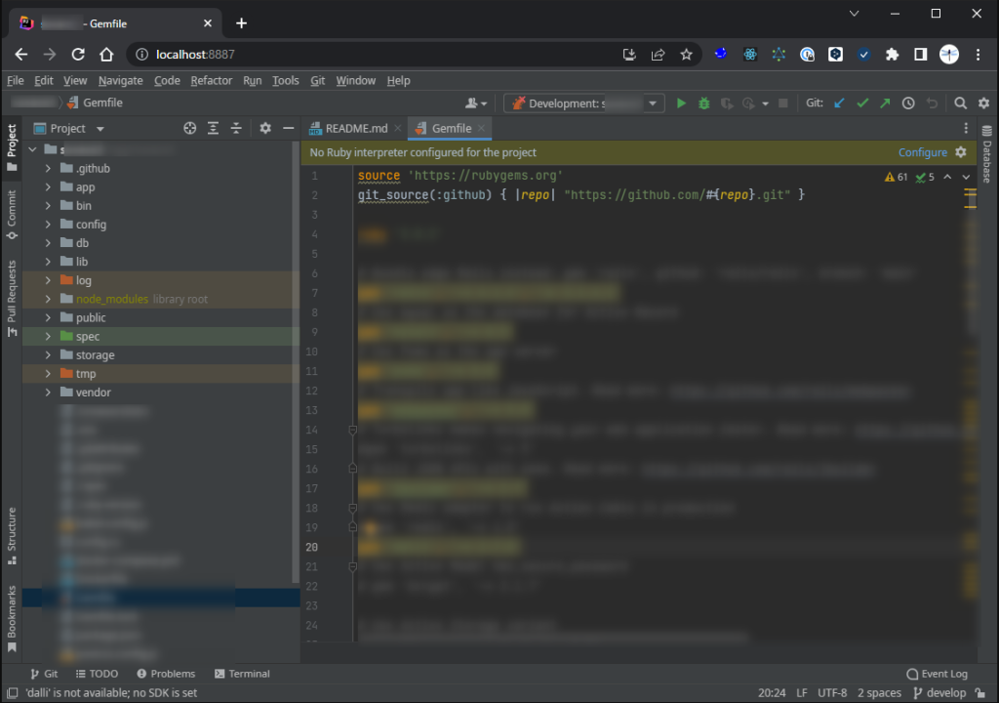Open the Refactor menu

click(x=211, y=80)
